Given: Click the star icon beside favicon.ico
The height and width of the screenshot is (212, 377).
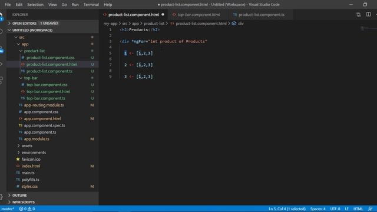Looking at the screenshot, I should [18, 159].
